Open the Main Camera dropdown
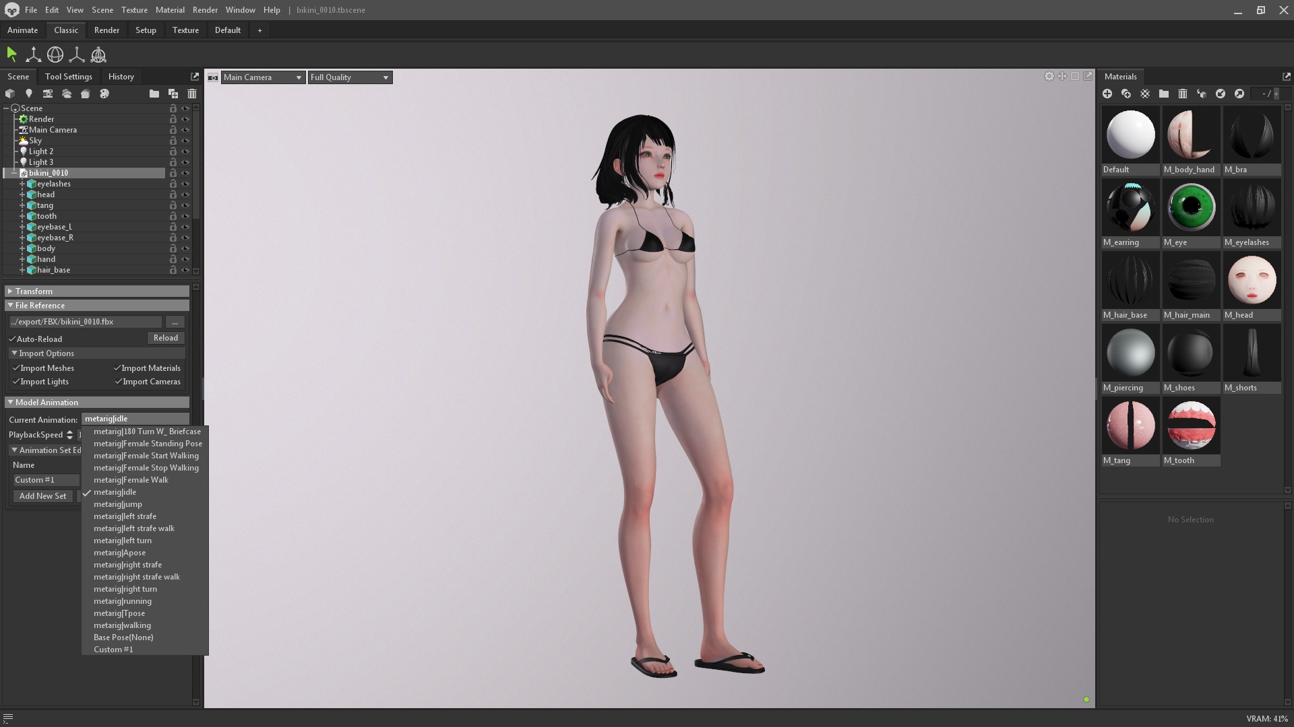The height and width of the screenshot is (727, 1294). coord(262,77)
